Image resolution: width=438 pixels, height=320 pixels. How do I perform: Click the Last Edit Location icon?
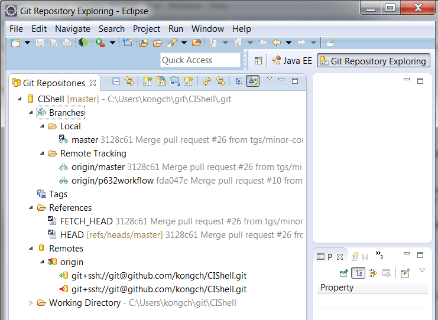click(x=262, y=43)
